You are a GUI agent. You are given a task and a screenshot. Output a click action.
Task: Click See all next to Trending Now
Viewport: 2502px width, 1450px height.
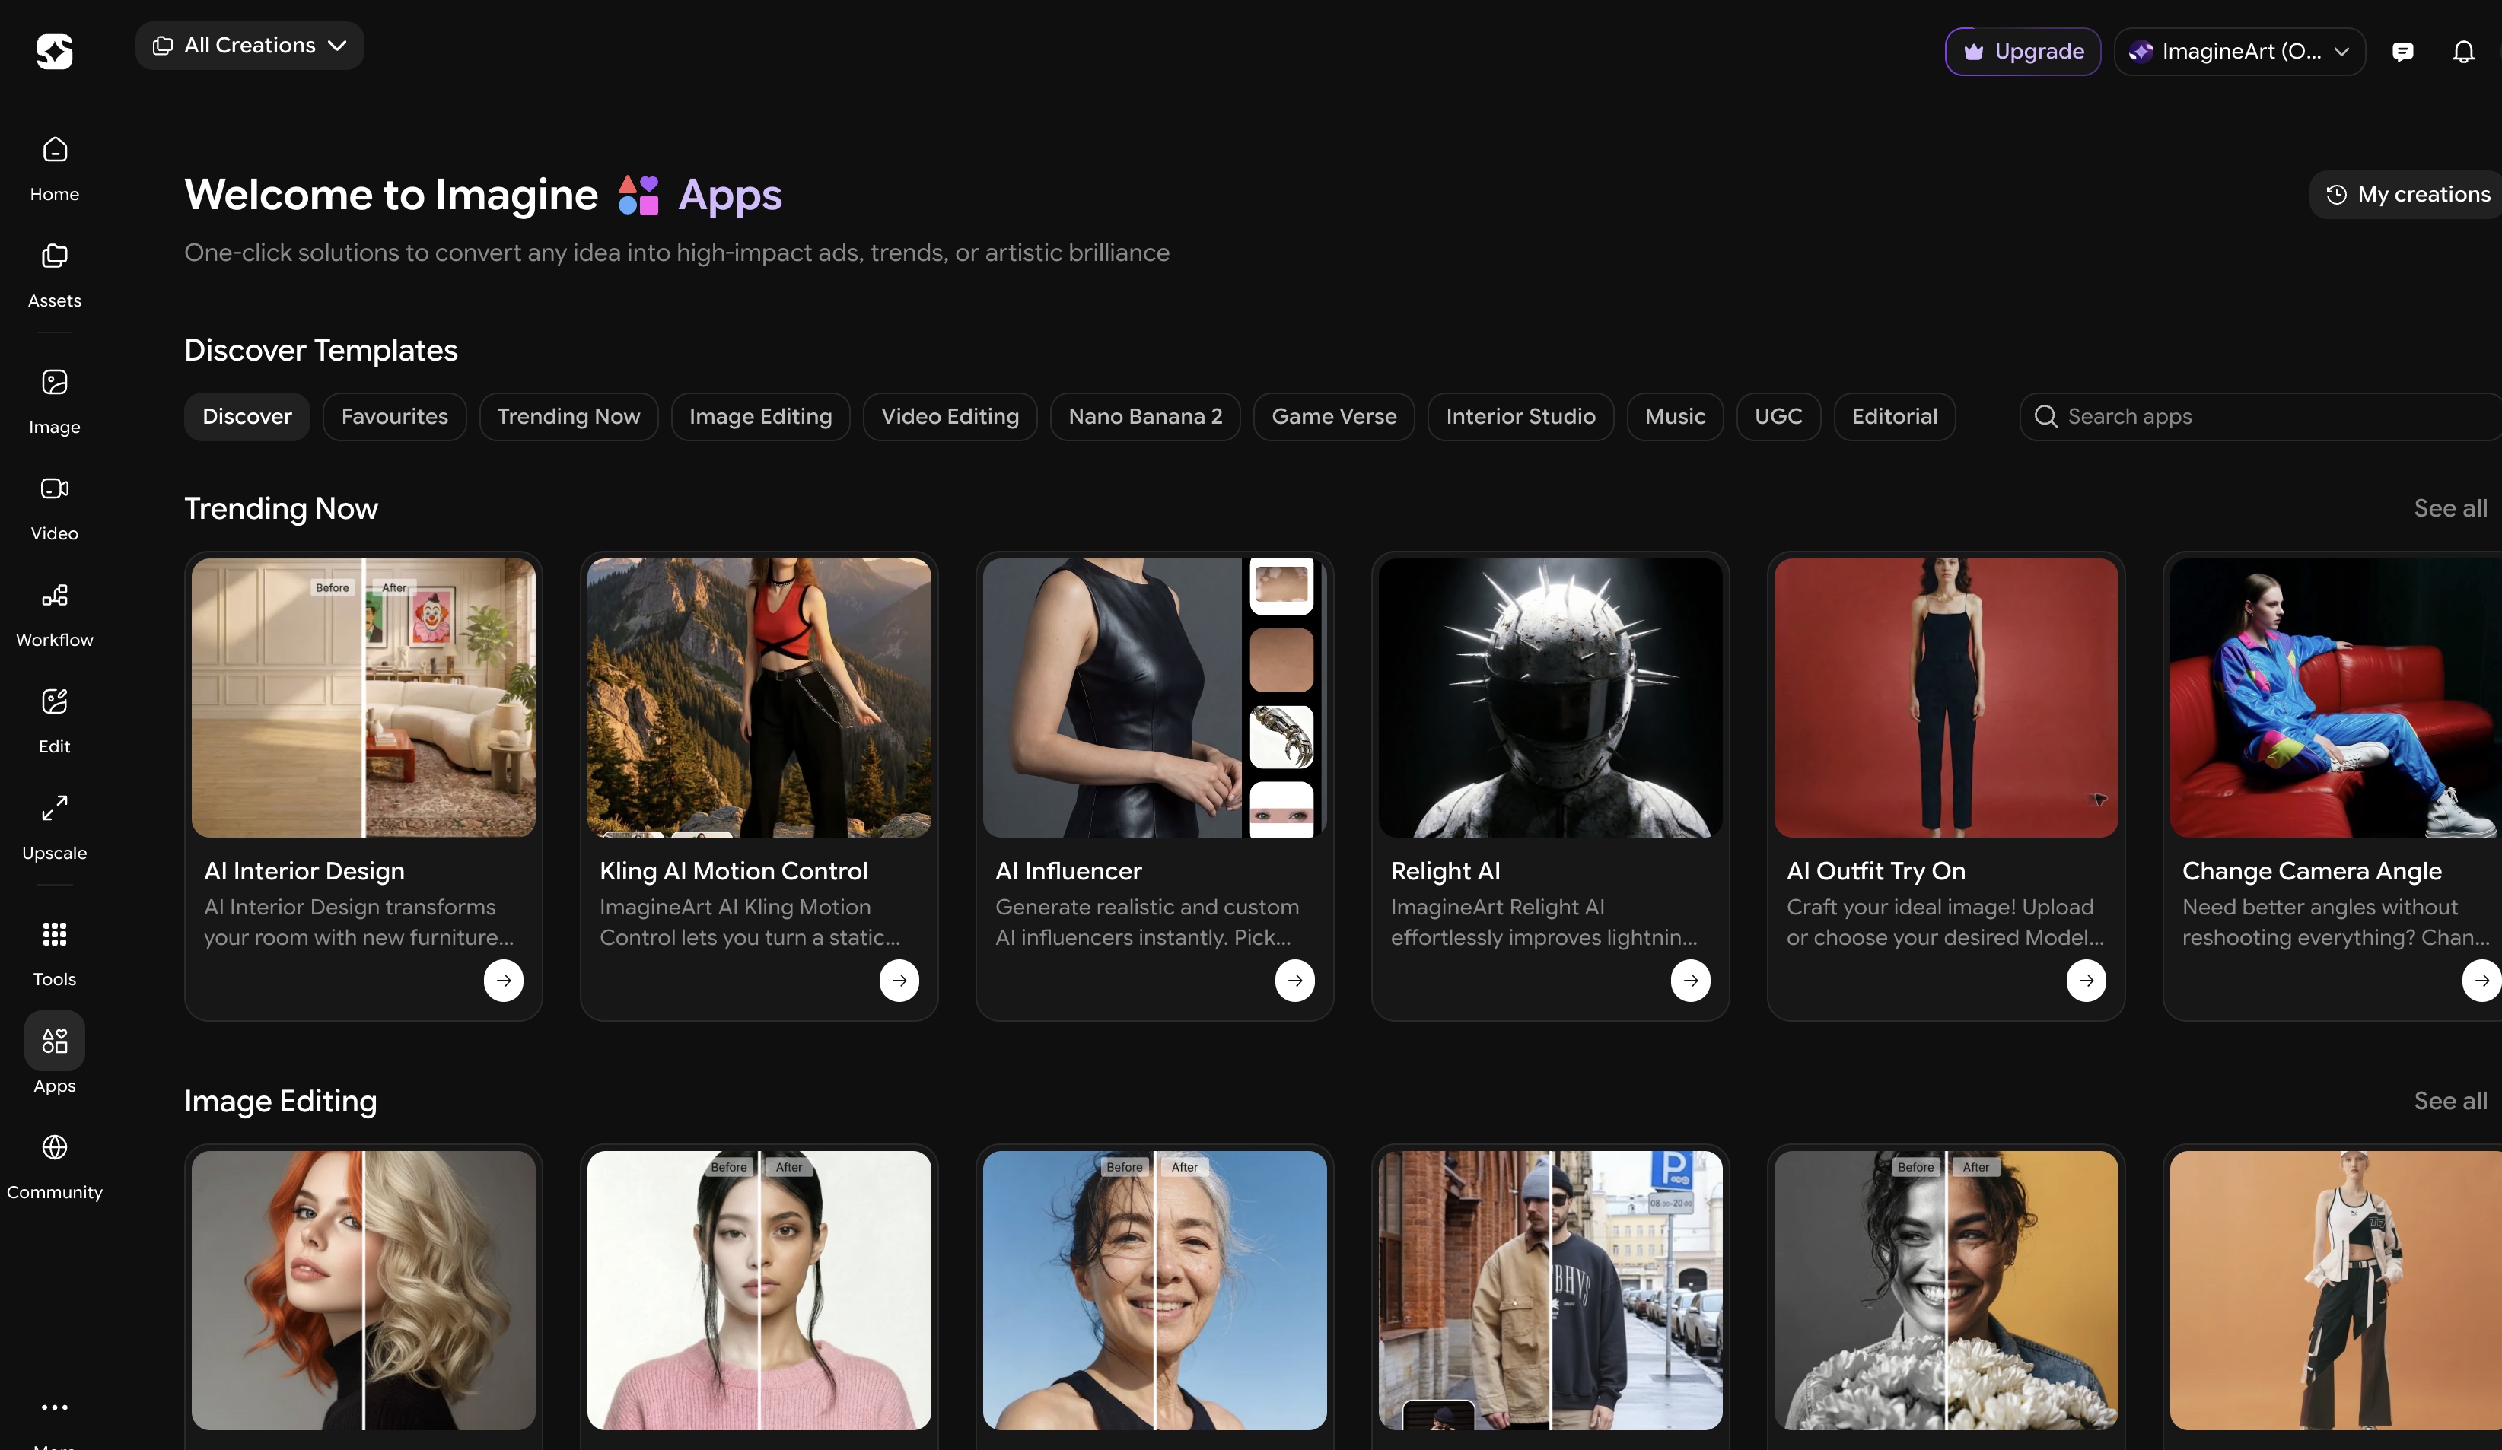click(x=2449, y=508)
